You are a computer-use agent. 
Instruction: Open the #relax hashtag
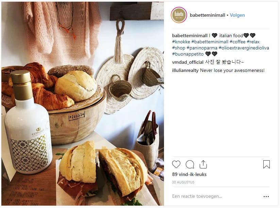point(253,42)
